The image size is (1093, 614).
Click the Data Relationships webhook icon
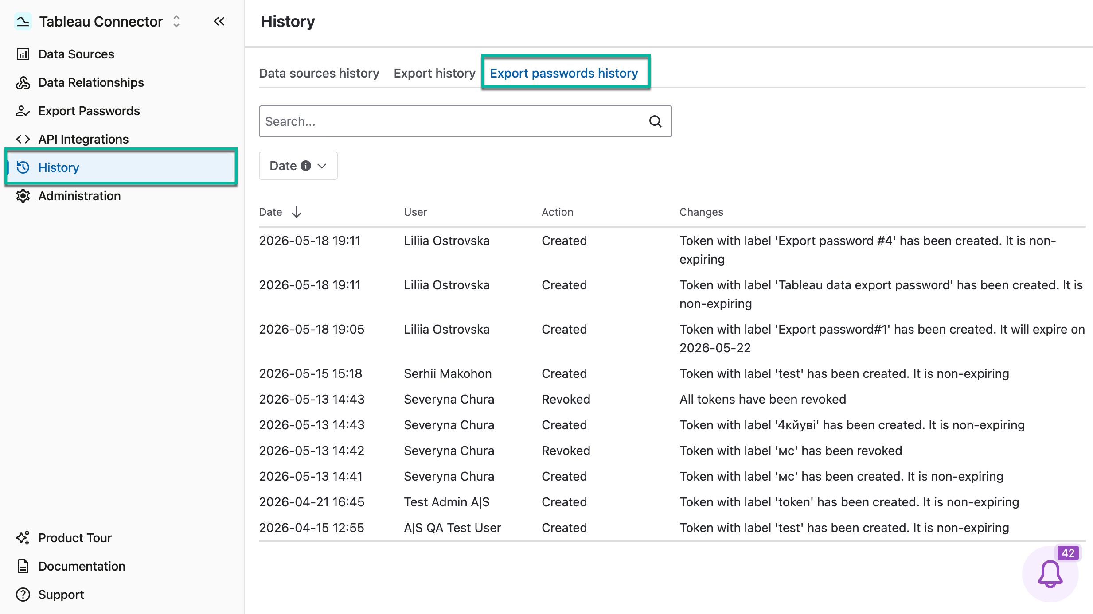point(23,82)
